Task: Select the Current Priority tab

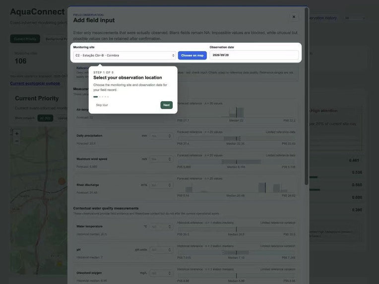Action: (25, 39)
